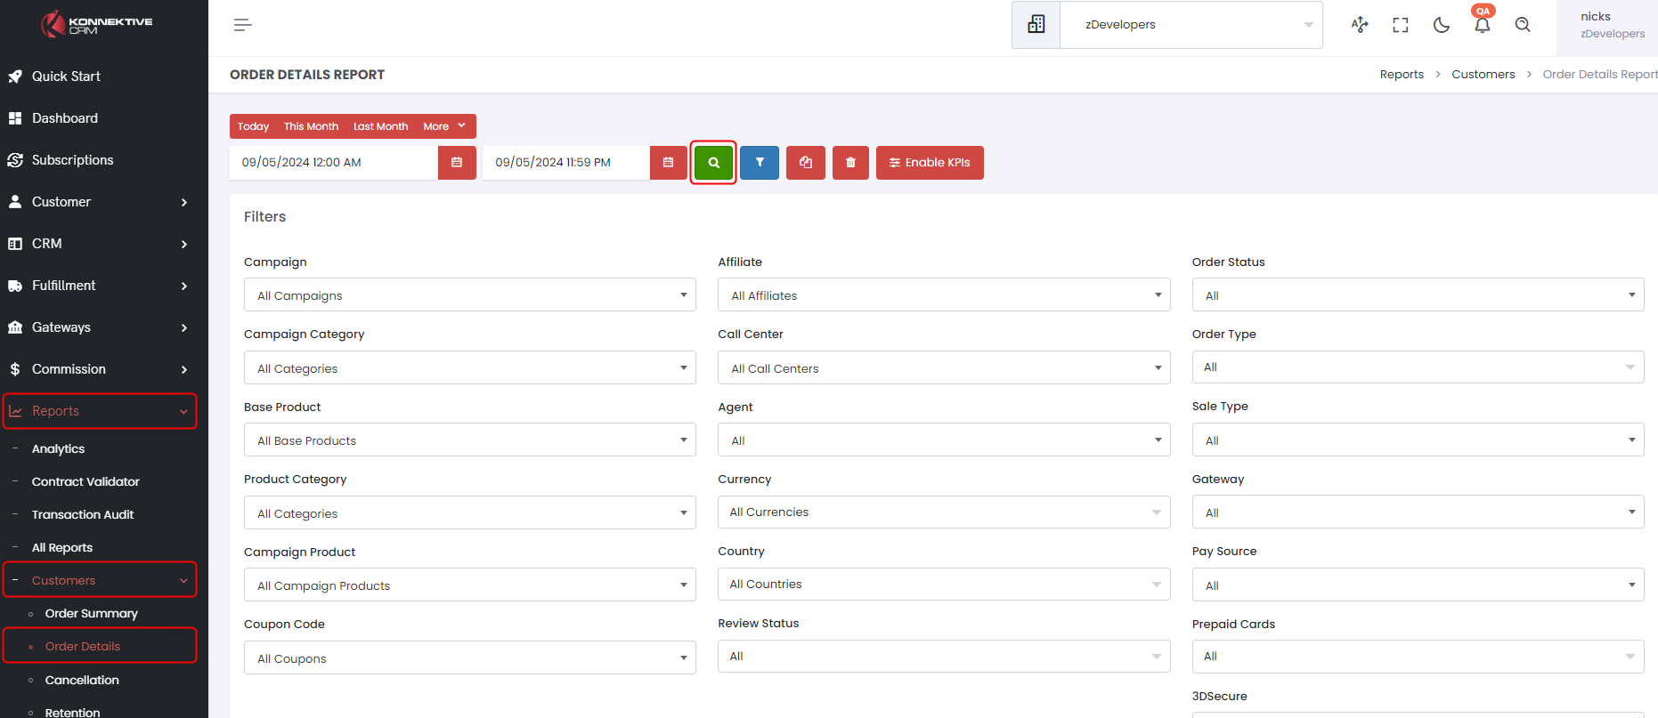
Task: Expand the Order Status dropdown
Action: 1418,295
